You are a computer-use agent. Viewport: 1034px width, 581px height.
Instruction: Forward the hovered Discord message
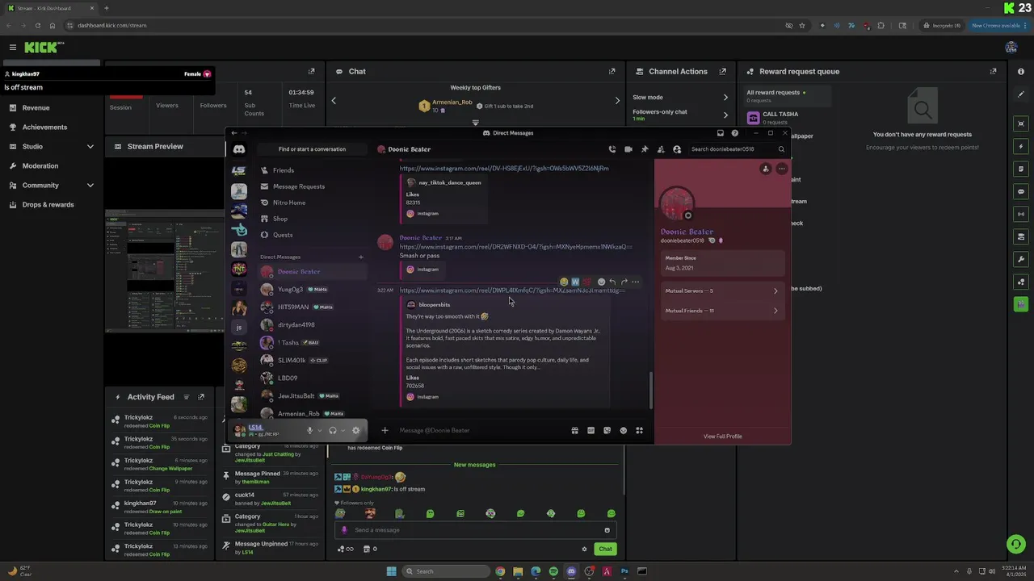(624, 282)
